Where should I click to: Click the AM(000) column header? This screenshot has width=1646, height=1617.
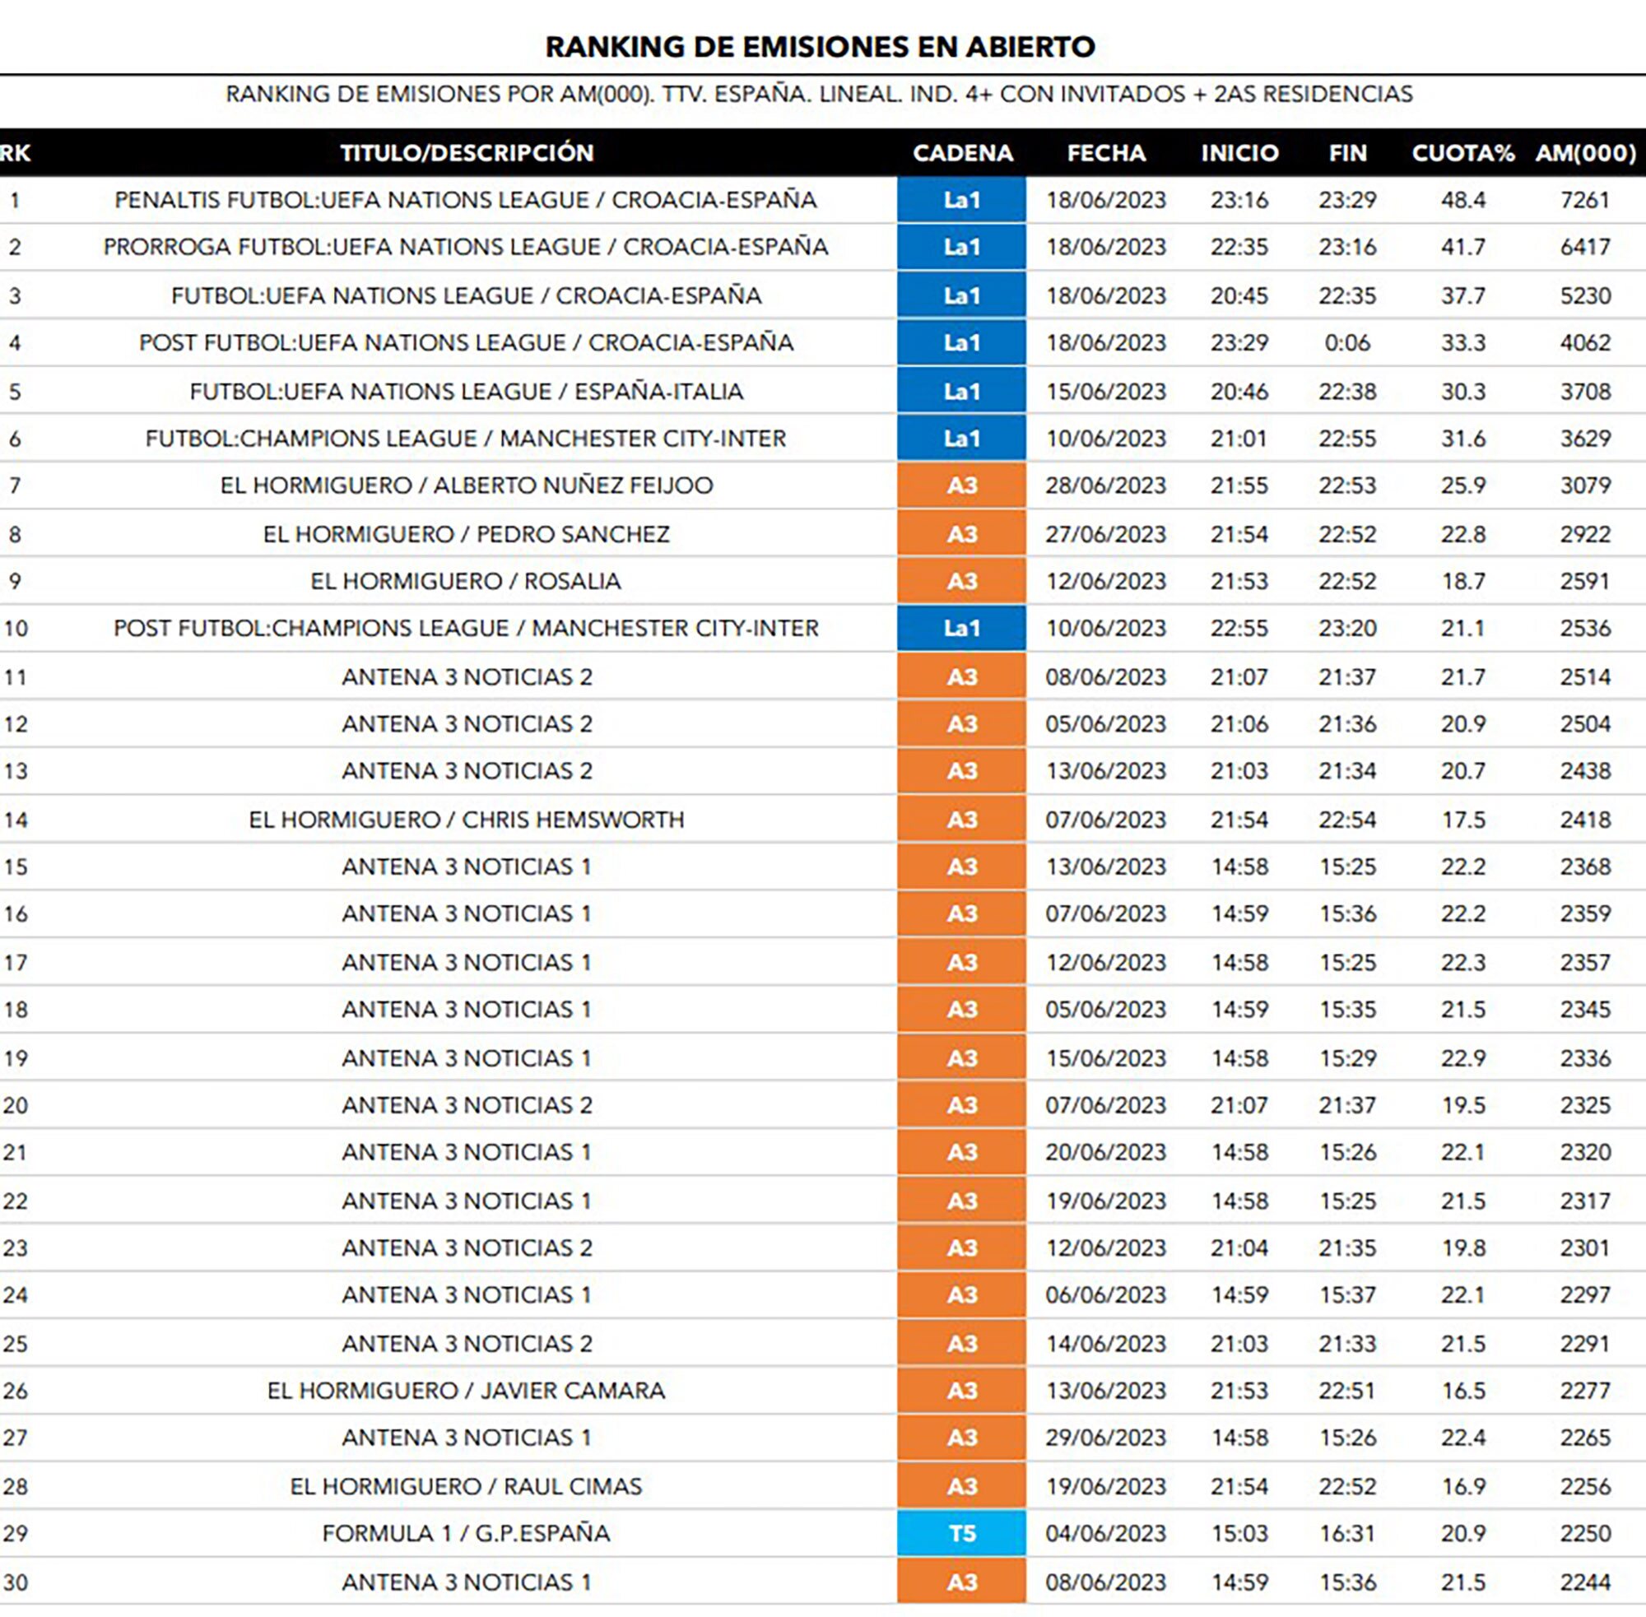coord(1585,153)
